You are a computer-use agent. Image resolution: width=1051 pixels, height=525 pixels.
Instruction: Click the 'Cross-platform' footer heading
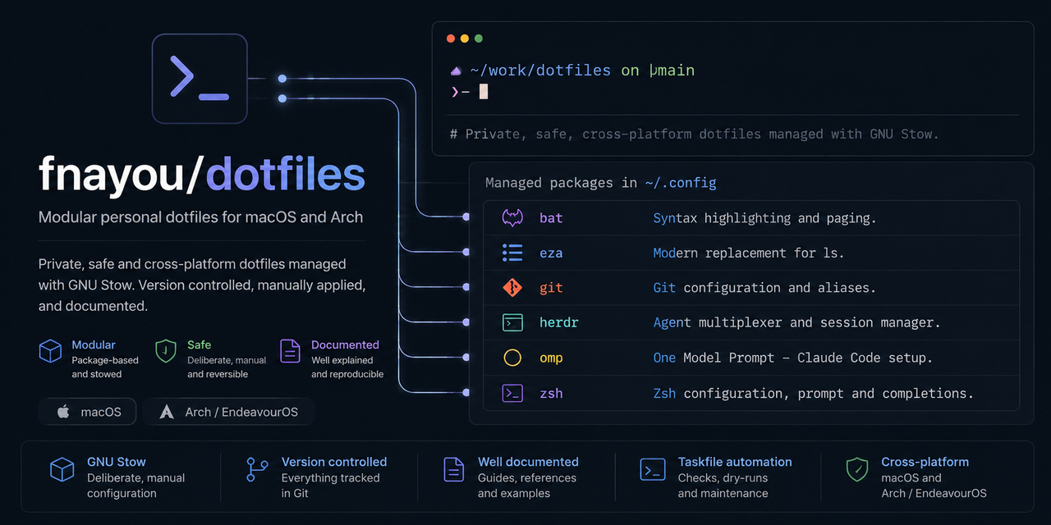click(925, 462)
